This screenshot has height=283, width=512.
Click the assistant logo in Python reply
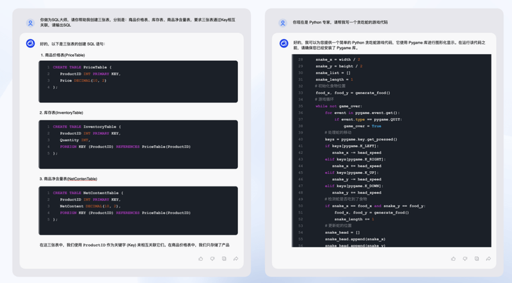tap(284, 43)
